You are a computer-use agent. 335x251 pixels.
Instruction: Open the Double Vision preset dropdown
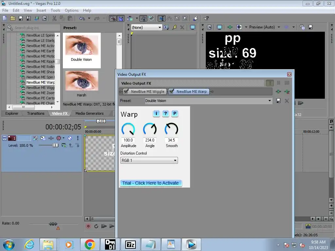tap(208, 101)
